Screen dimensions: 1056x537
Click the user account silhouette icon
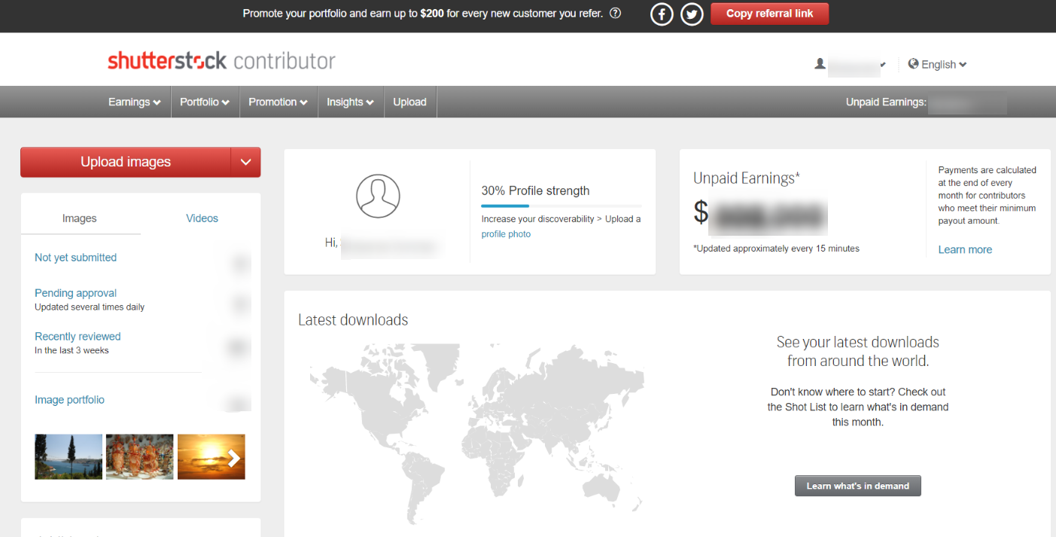(x=820, y=65)
